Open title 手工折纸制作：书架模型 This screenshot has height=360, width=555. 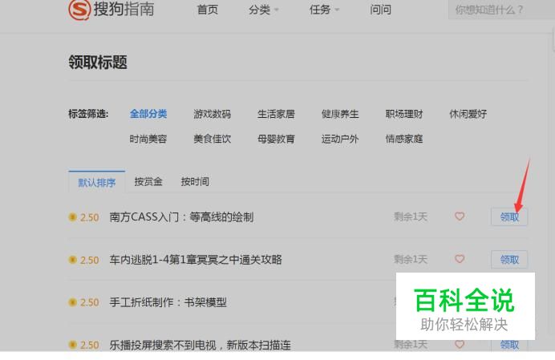pos(168,302)
